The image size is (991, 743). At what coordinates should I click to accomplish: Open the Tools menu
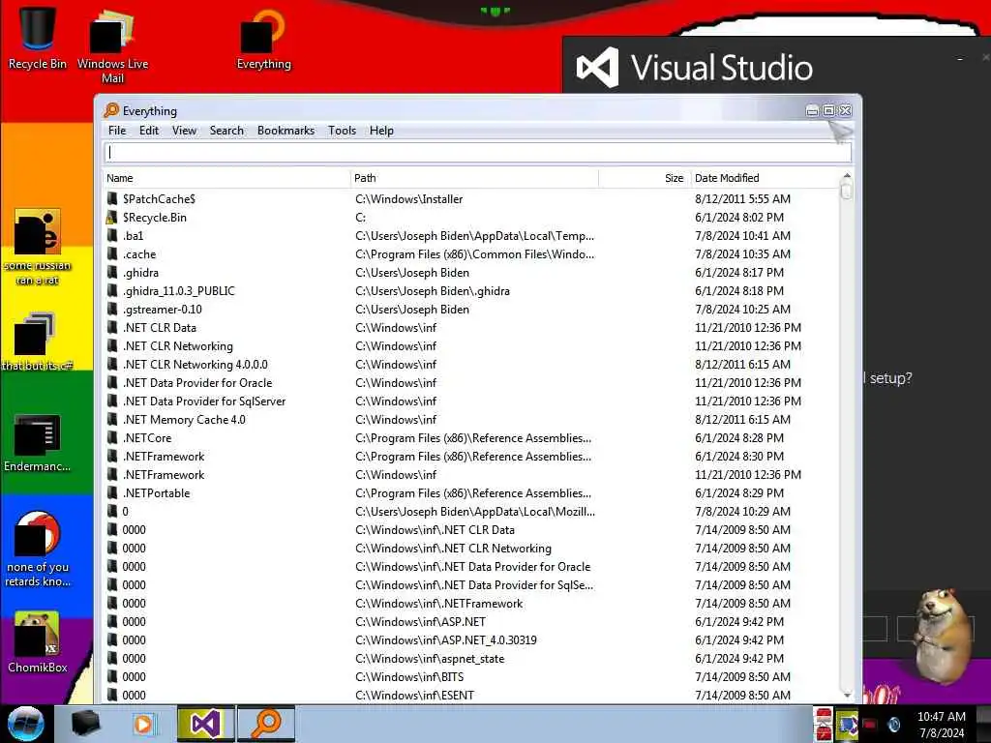[342, 131]
